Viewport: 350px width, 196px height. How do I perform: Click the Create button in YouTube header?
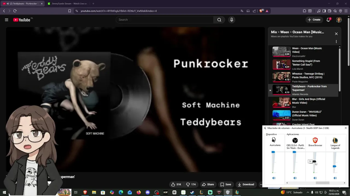point(314,20)
